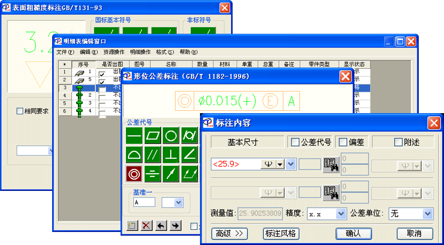Open the 精度 x.x dropdown

pyautogui.click(x=342, y=214)
